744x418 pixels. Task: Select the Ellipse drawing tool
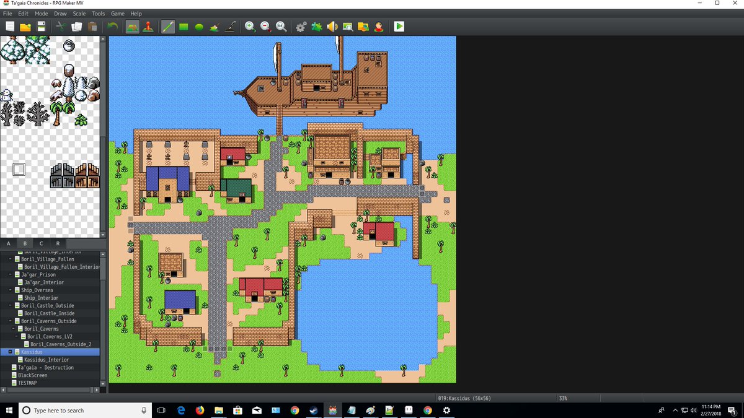(199, 27)
